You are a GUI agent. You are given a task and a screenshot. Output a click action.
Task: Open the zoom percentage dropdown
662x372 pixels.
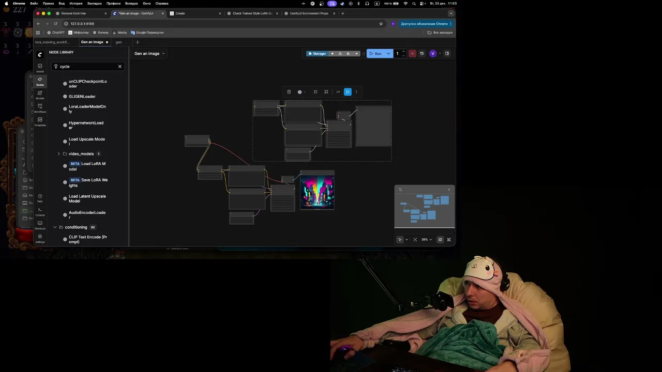tap(427, 240)
